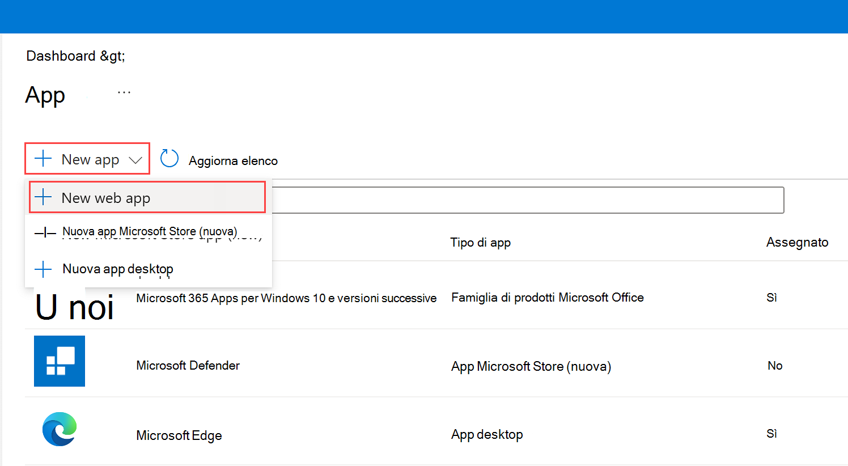Open the New app dropdown button
This screenshot has width=848, height=466.
coord(87,159)
